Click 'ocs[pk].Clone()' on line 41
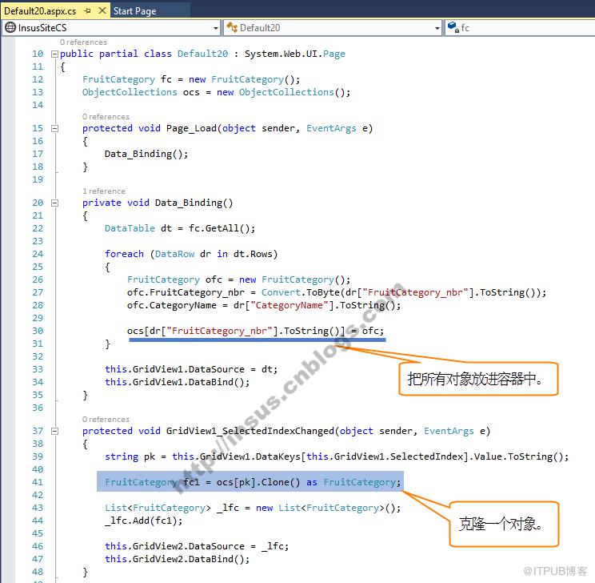 (x=258, y=482)
